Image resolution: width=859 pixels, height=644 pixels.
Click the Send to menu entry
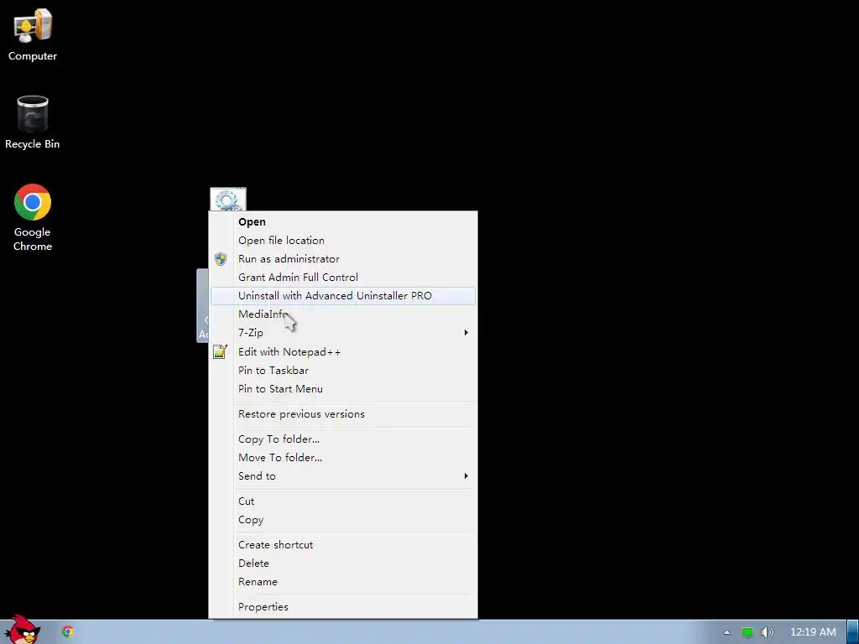tap(343, 476)
